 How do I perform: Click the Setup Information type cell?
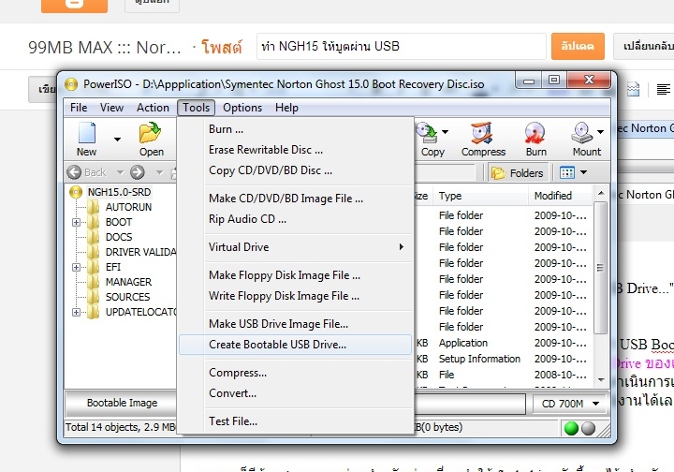479,359
